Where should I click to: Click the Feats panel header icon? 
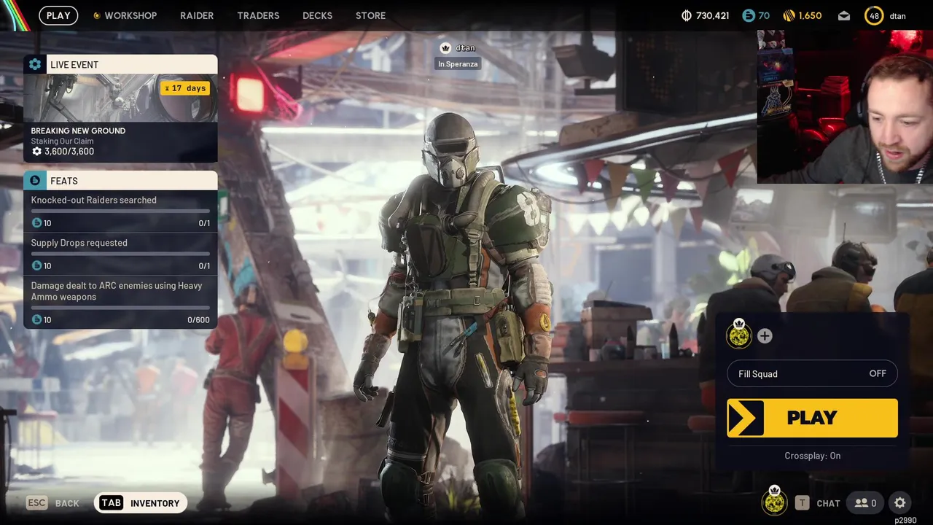(x=35, y=180)
